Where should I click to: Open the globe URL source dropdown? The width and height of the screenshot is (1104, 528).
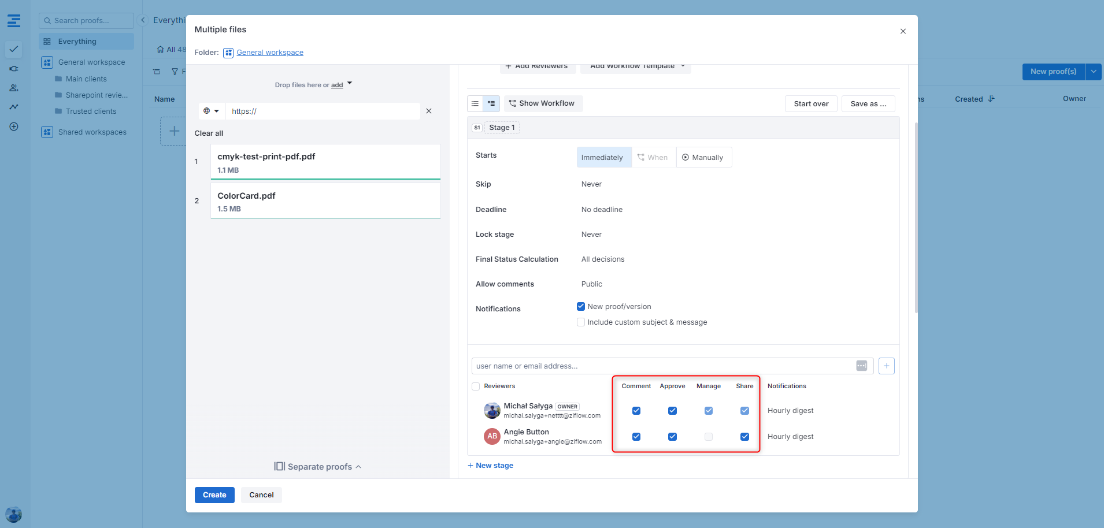pos(211,111)
